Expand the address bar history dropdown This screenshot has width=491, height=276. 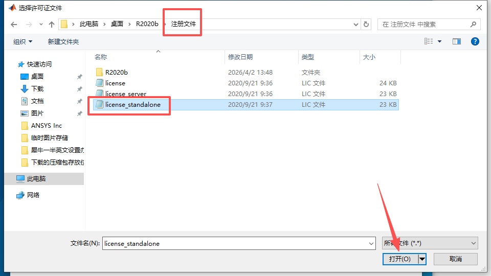(356, 25)
